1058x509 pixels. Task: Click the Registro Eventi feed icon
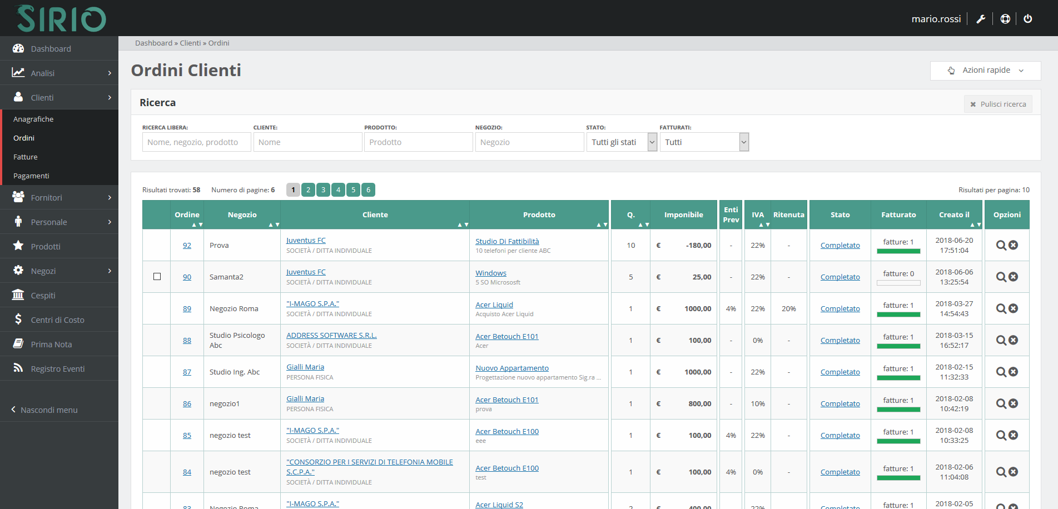(x=18, y=368)
